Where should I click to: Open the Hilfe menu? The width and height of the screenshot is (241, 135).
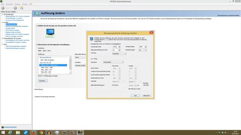coord(31,4)
